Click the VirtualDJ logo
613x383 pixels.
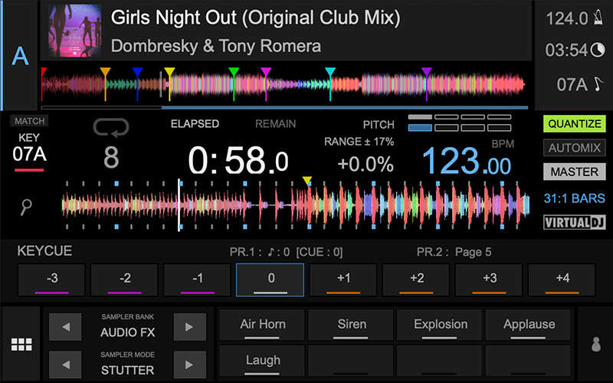[574, 223]
